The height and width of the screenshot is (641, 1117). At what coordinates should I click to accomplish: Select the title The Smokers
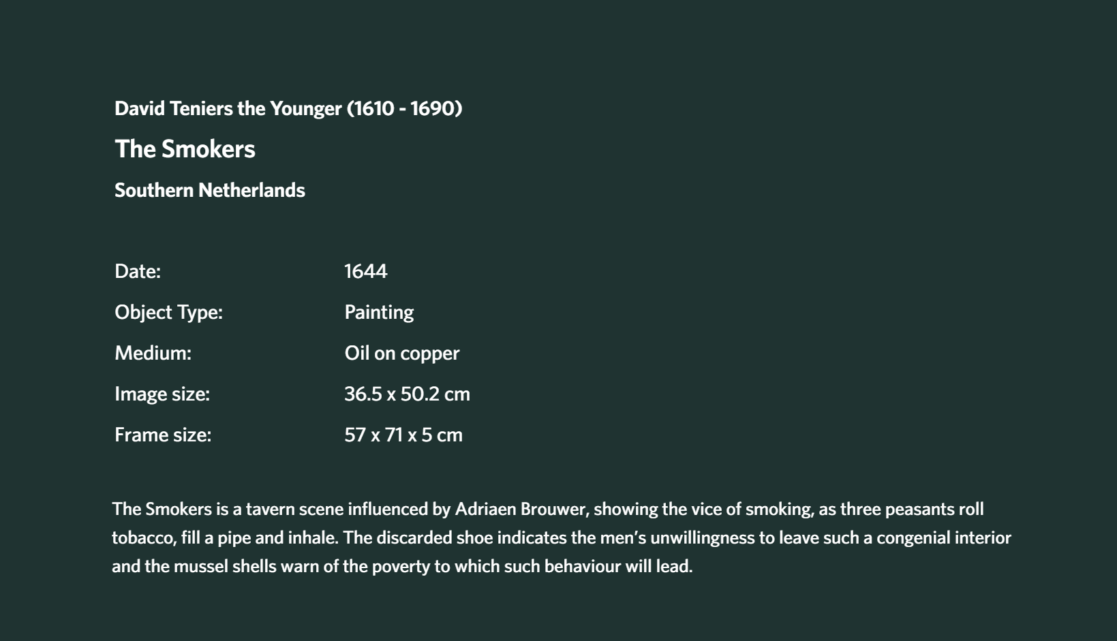[185, 149]
